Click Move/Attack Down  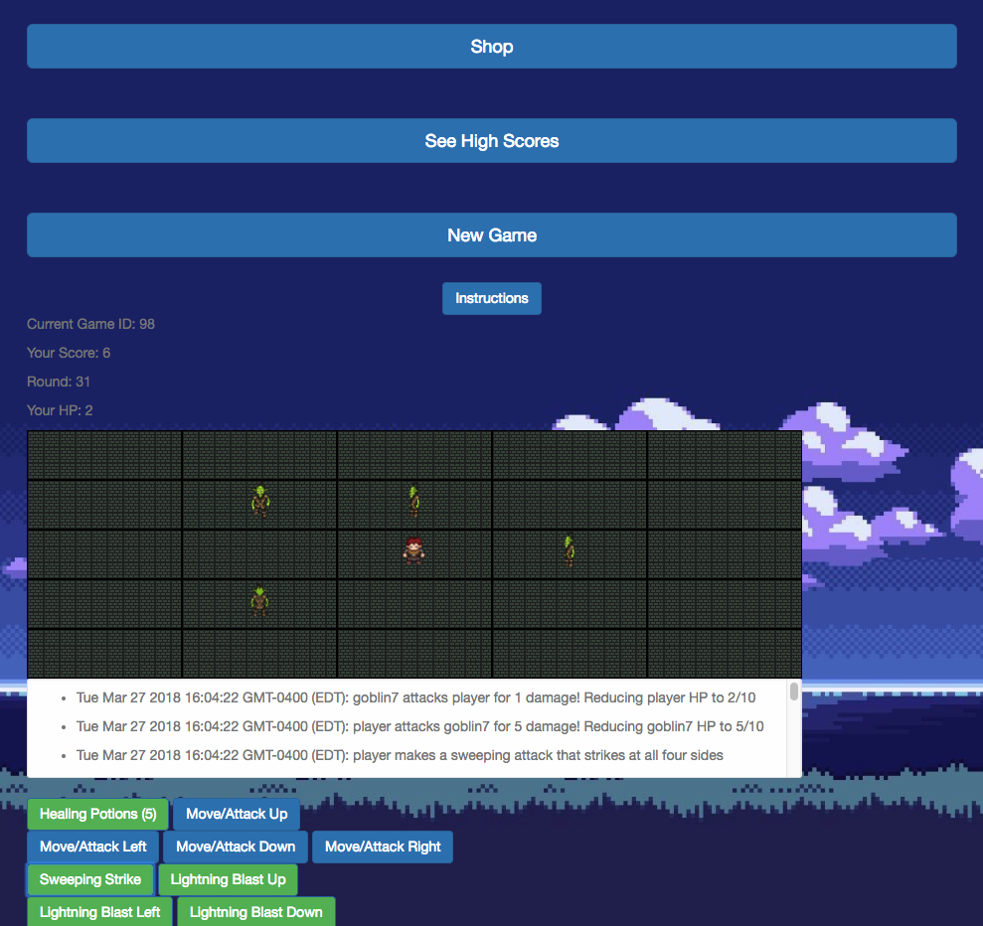(236, 847)
